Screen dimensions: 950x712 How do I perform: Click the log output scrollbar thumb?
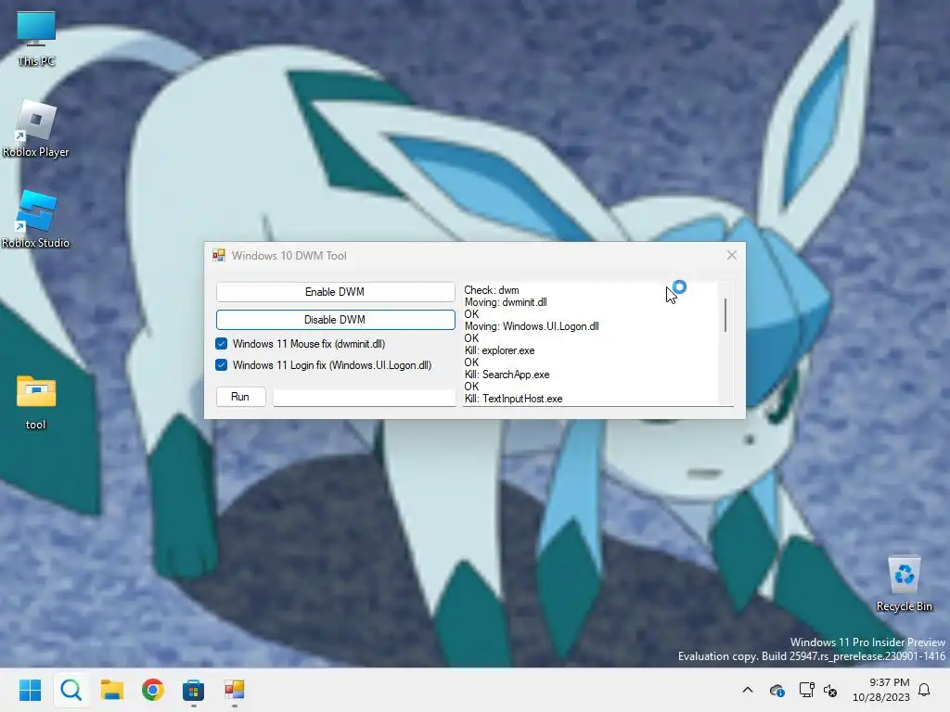click(725, 315)
